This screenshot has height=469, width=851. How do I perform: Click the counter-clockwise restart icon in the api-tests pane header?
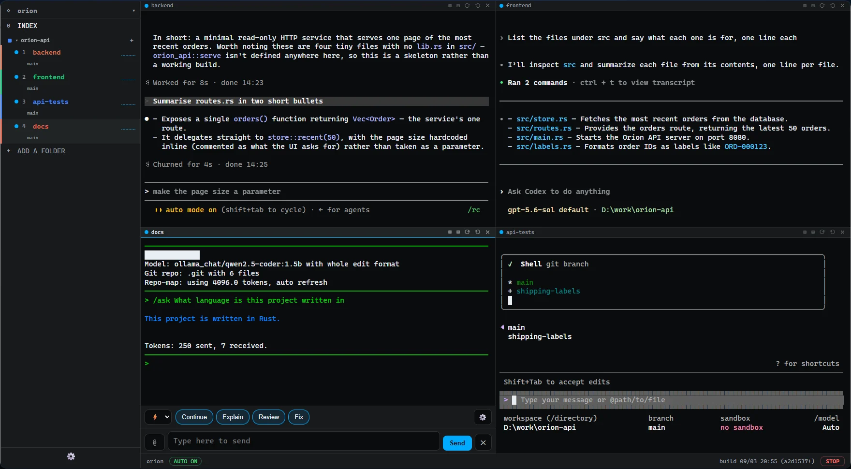tap(833, 232)
